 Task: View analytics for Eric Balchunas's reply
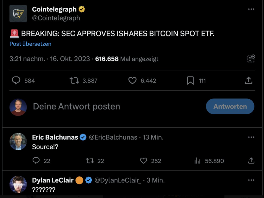pyautogui.click(x=198, y=161)
